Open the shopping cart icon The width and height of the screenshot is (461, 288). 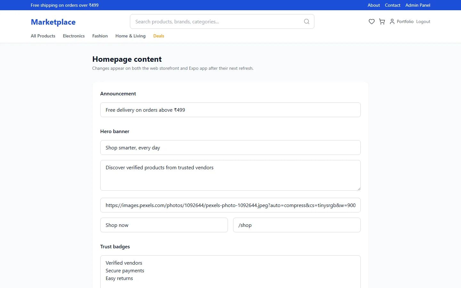(382, 21)
